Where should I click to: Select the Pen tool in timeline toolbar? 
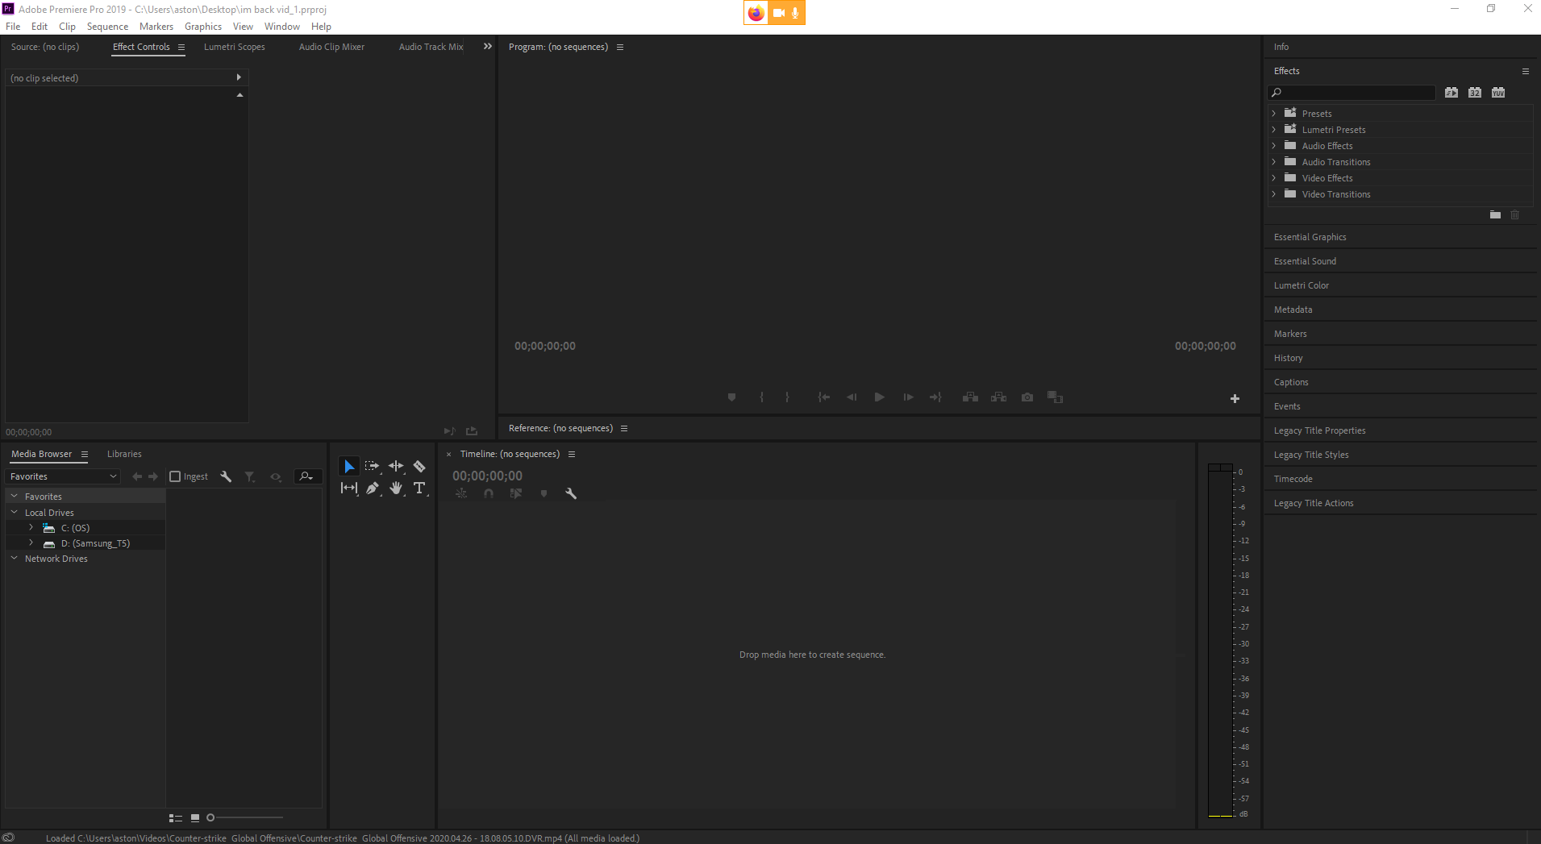pyautogui.click(x=372, y=488)
